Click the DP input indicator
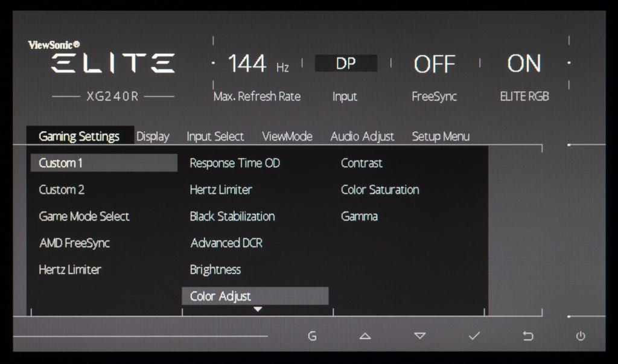The image size is (618, 364). [x=346, y=63]
